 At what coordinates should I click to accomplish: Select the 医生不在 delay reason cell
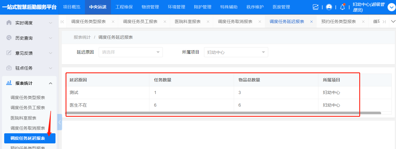pos(107,105)
